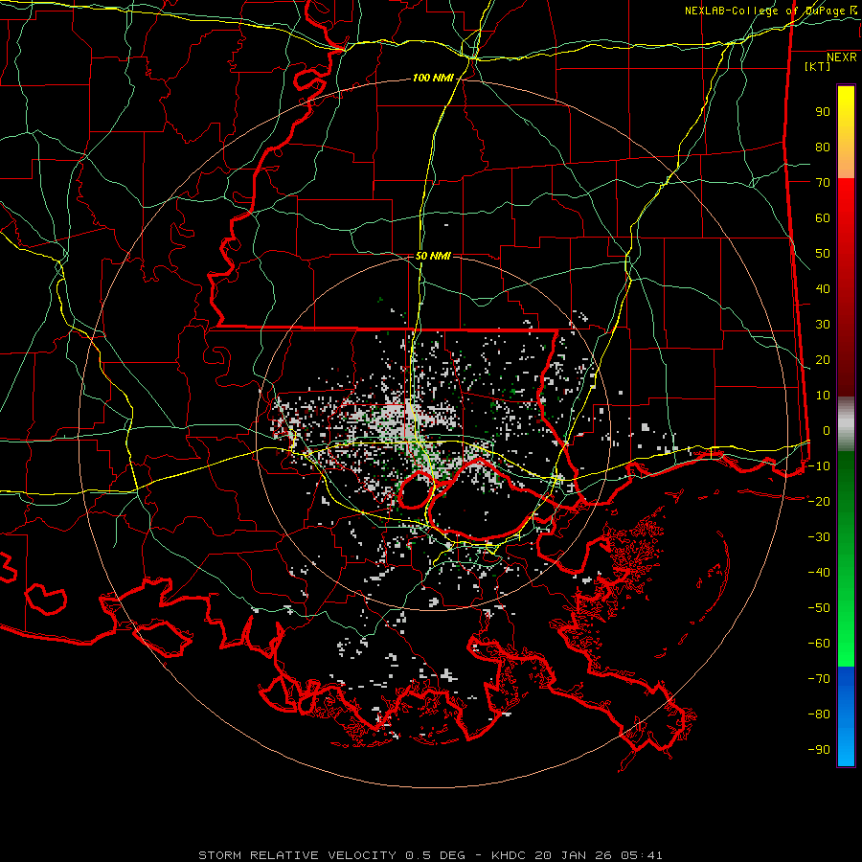
Task: Click the gray zero-velocity segment of color bar
Action: coord(846,424)
